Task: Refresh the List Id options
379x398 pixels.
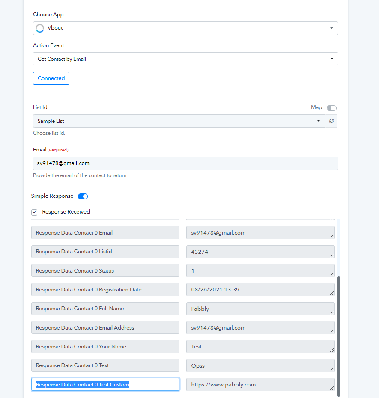Action: tap(331, 121)
